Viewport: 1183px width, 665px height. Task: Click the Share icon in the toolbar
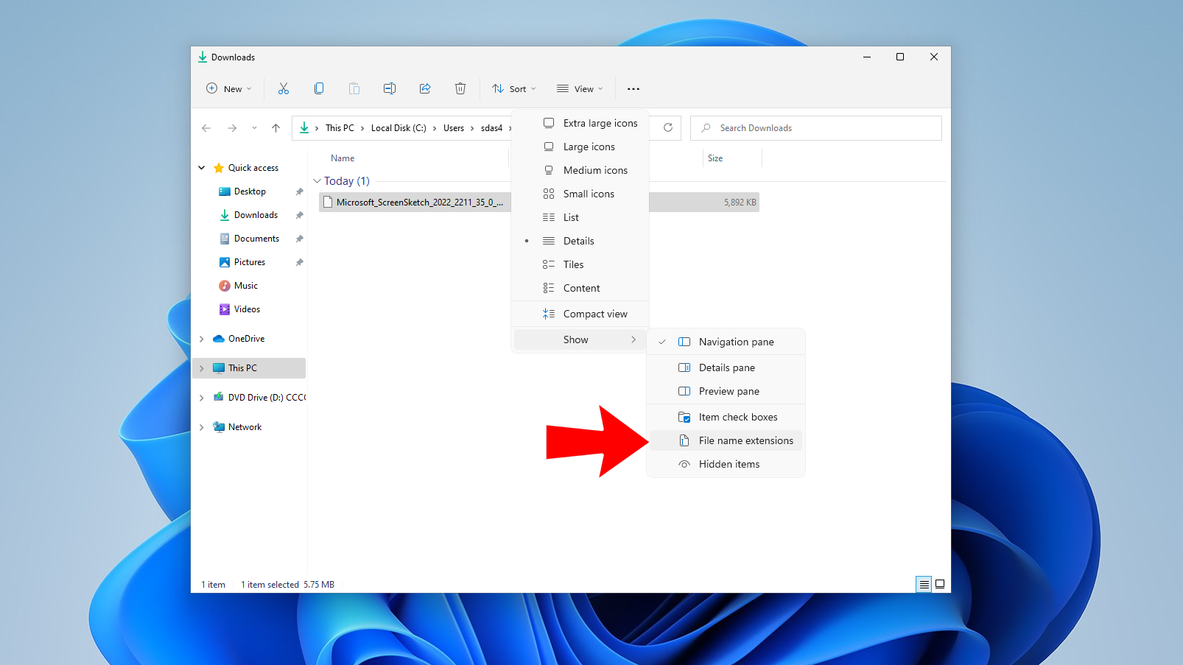click(425, 88)
